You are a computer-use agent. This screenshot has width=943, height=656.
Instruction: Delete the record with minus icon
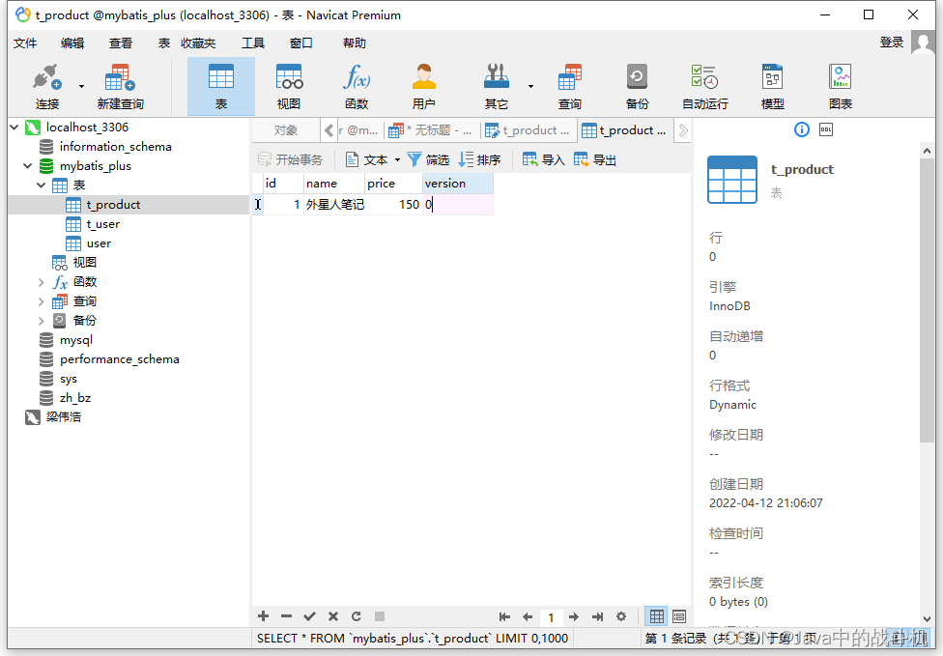pyautogui.click(x=286, y=616)
